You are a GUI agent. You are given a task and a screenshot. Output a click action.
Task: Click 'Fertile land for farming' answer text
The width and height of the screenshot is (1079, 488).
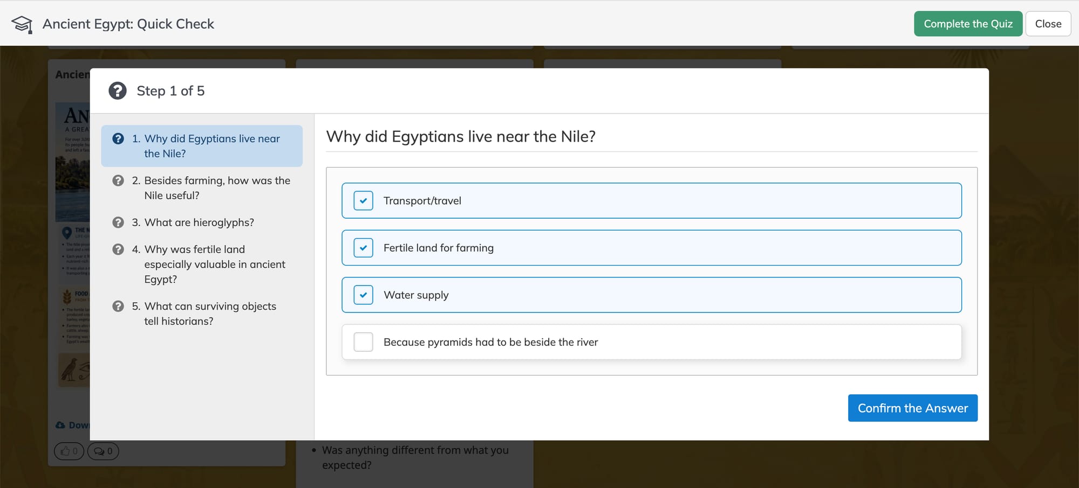439,248
